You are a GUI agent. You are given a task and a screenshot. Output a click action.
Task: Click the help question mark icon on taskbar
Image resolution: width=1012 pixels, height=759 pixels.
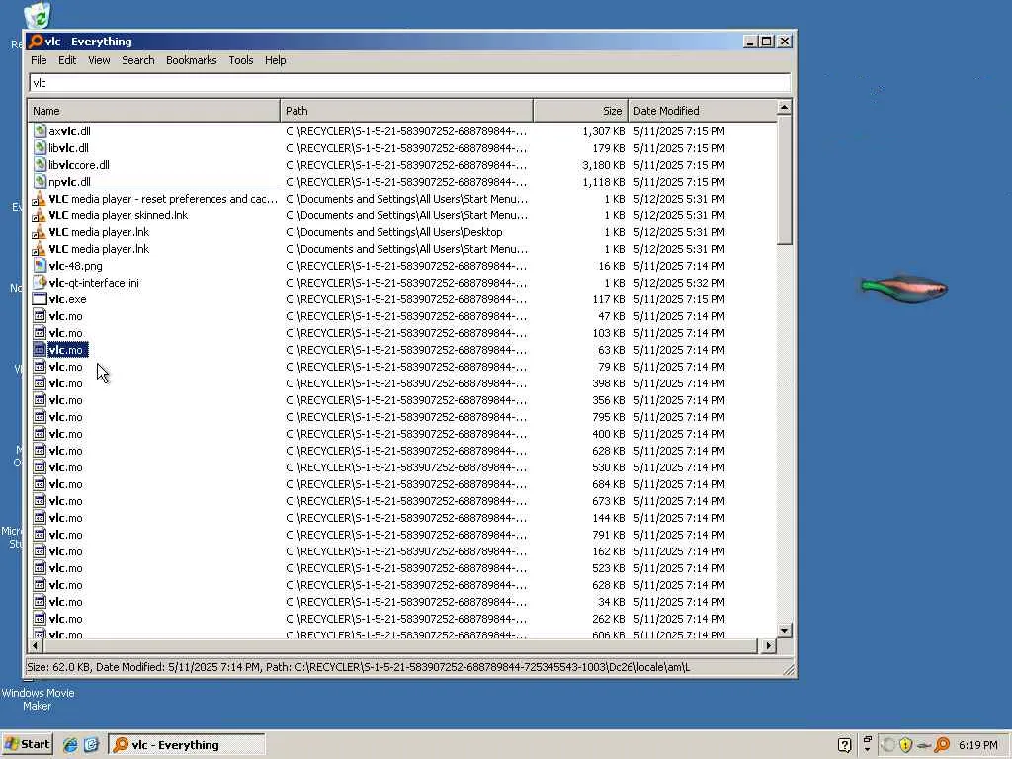click(x=844, y=745)
